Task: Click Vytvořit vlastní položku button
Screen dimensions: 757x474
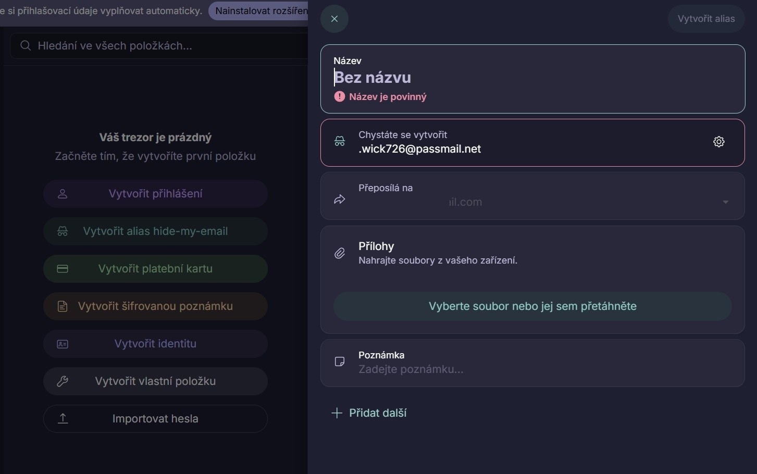Action: (155, 381)
